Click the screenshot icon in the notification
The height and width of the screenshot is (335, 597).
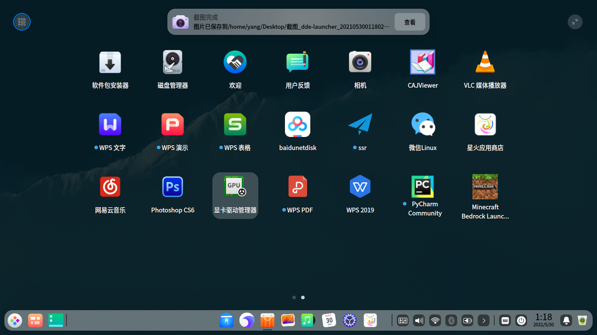pos(180,22)
